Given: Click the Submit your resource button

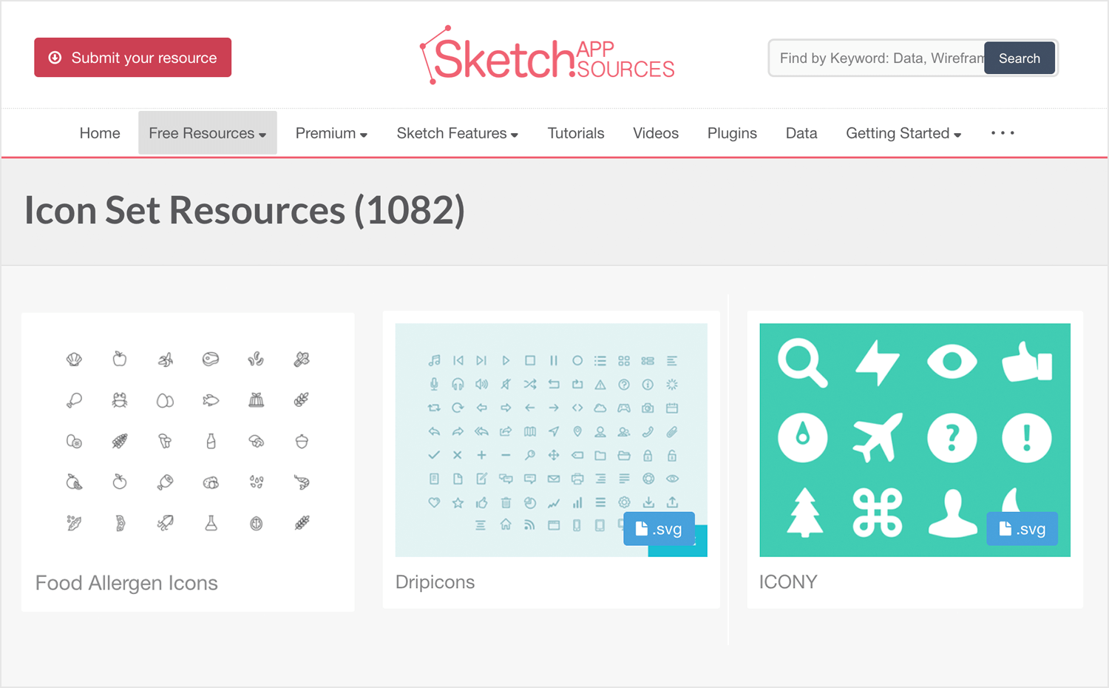Looking at the screenshot, I should pyautogui.click(x=132, y=57).
